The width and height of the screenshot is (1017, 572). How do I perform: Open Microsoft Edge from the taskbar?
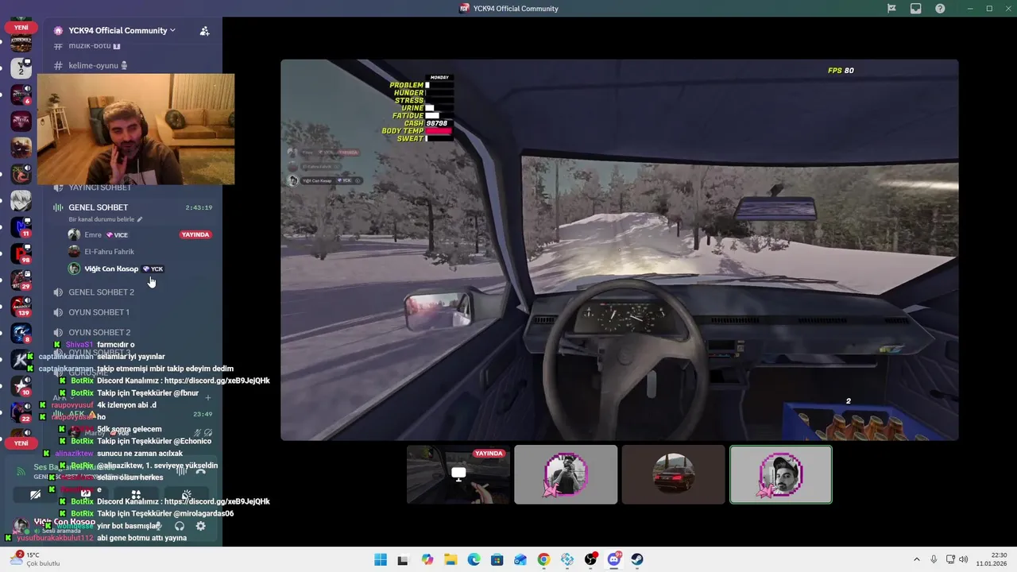474,559
